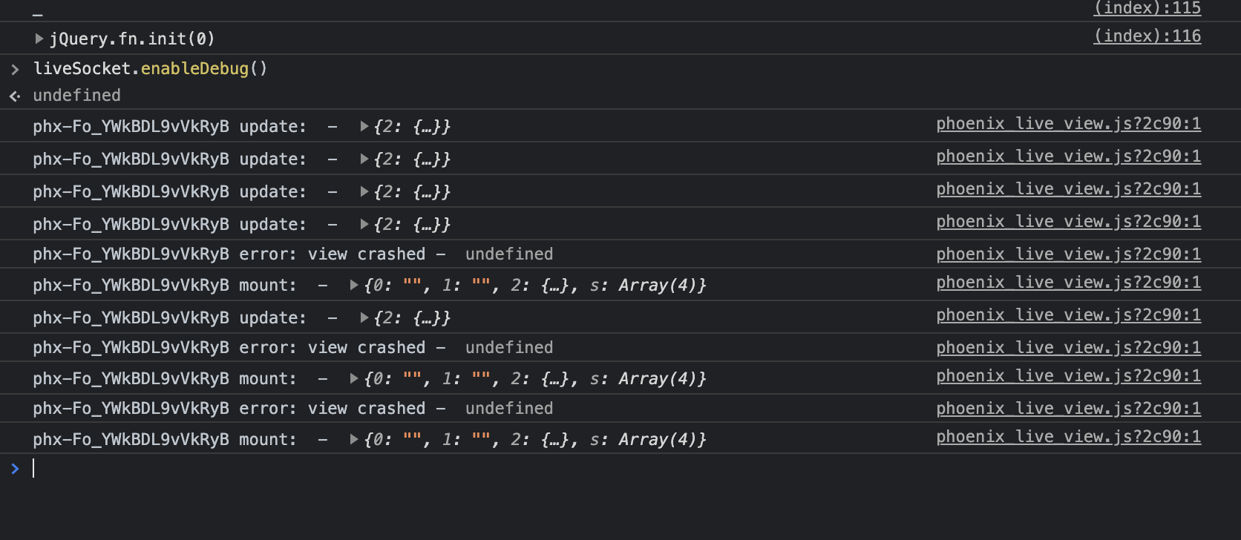Click the 'undefined' value in the first crash error
The image size is (1241, 540).
tap(509, 254)
